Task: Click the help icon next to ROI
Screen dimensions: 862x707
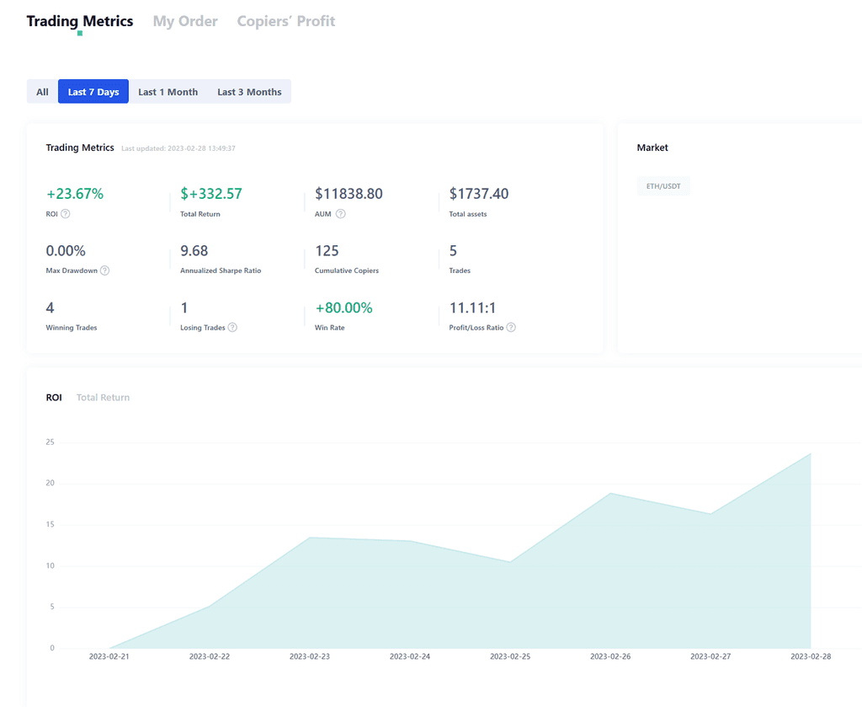Action: [x=66, y=214]
